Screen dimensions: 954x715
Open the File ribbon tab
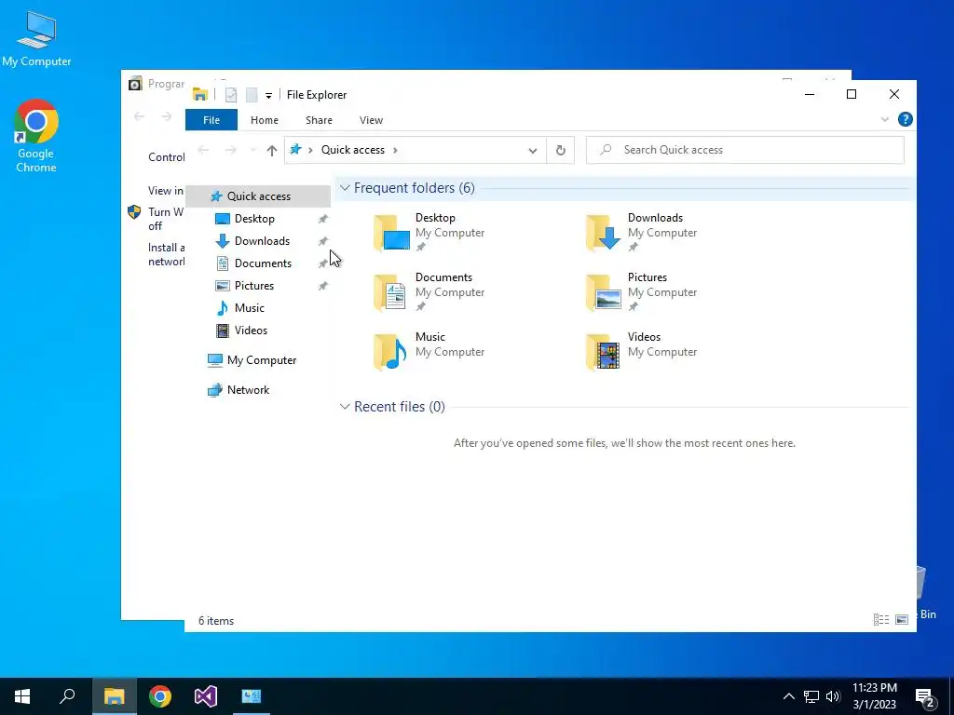click(x=211, y=120)
